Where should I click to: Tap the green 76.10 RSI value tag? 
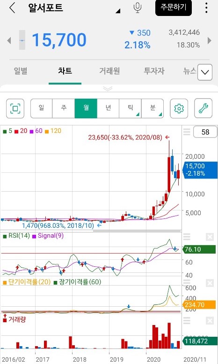pos(199,249)
